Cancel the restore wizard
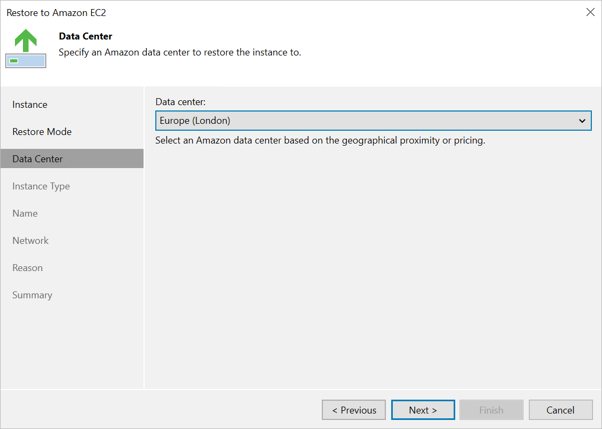Image resolution: width=602 pixels, height=429 pixels. click(x=560, y=410)
